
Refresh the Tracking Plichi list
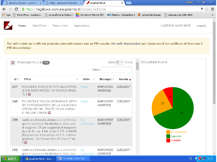click(13, 63)
